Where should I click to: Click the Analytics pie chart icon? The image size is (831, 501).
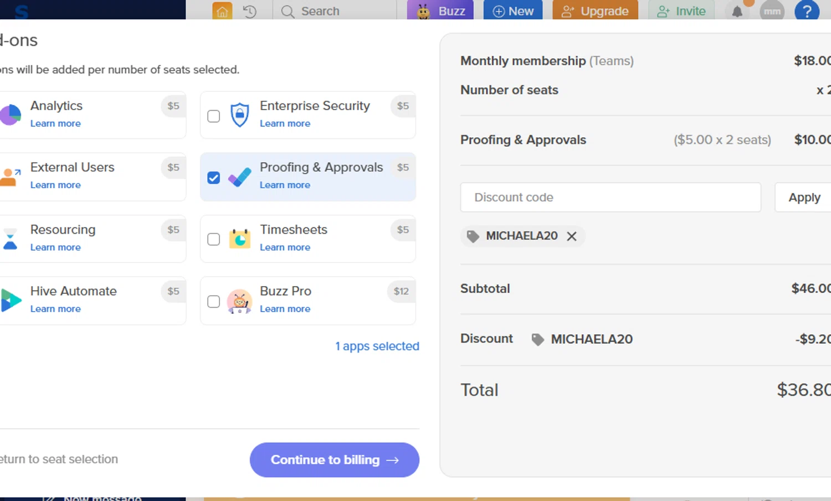point(10,115)
